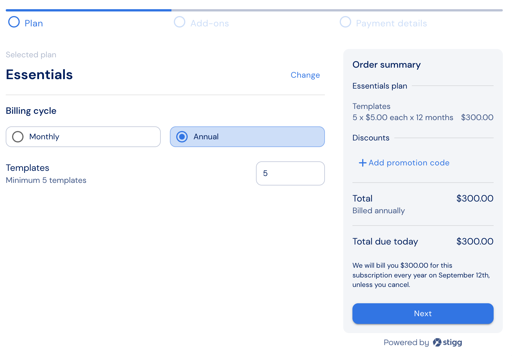Viewport: 512px width, 356px height.
Task: Choose the Monthly billing cycle card
Action: pos(83,137)
